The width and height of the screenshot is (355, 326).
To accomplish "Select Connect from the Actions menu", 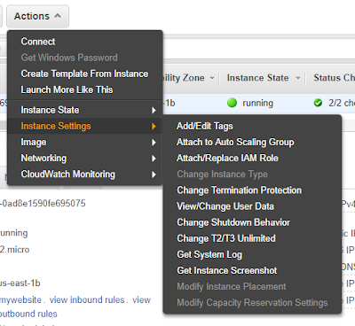I will [x=38, y=42].
